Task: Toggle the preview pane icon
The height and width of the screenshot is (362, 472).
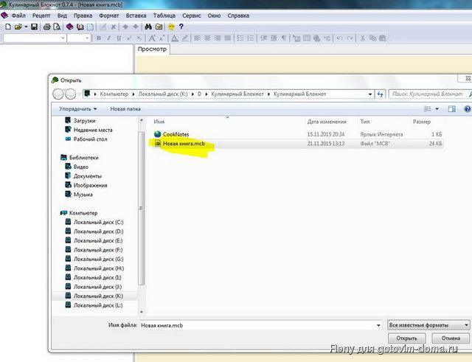Action: coord(451,109)
